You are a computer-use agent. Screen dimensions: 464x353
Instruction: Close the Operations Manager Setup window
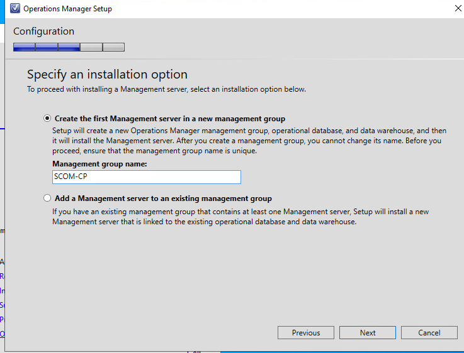458,8
